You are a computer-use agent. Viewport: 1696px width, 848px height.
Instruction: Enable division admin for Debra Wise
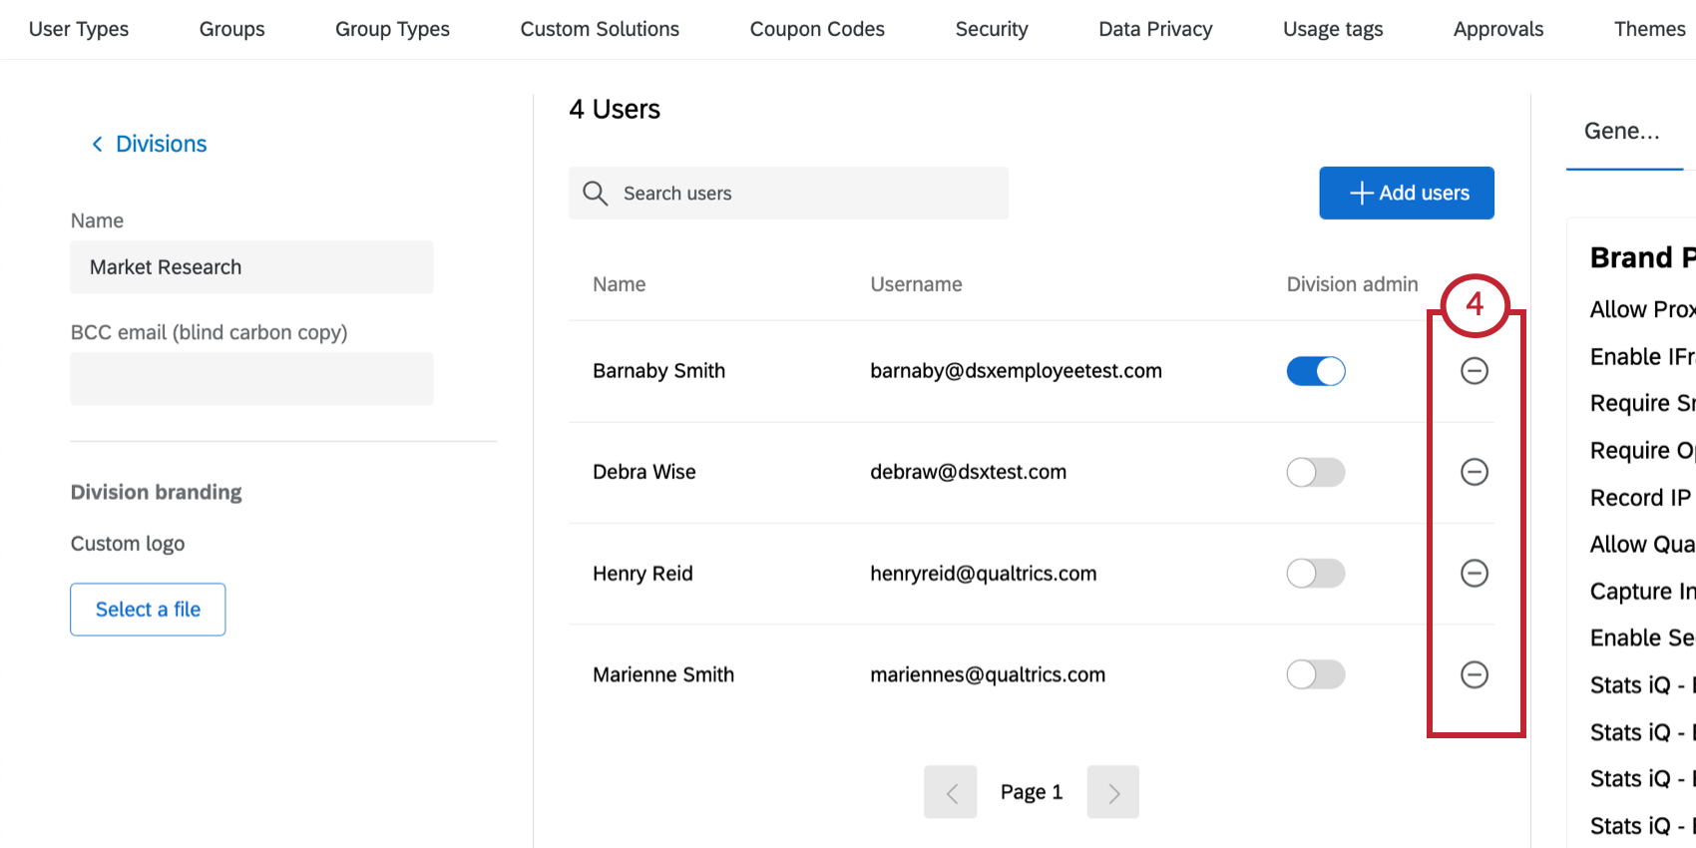point(1315,472)
